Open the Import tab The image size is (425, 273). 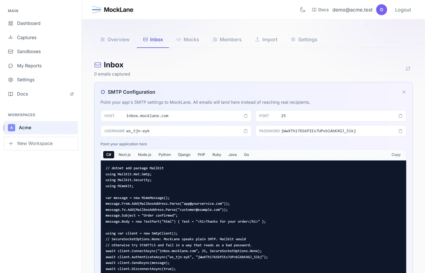click(266, 39)
